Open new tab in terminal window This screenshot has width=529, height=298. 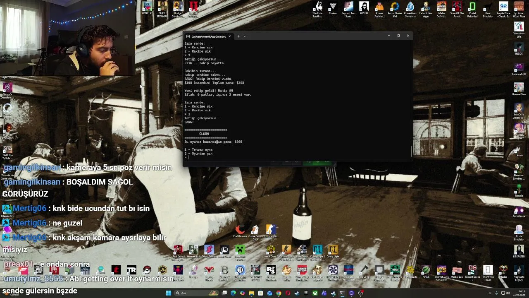tap(238, 36)
